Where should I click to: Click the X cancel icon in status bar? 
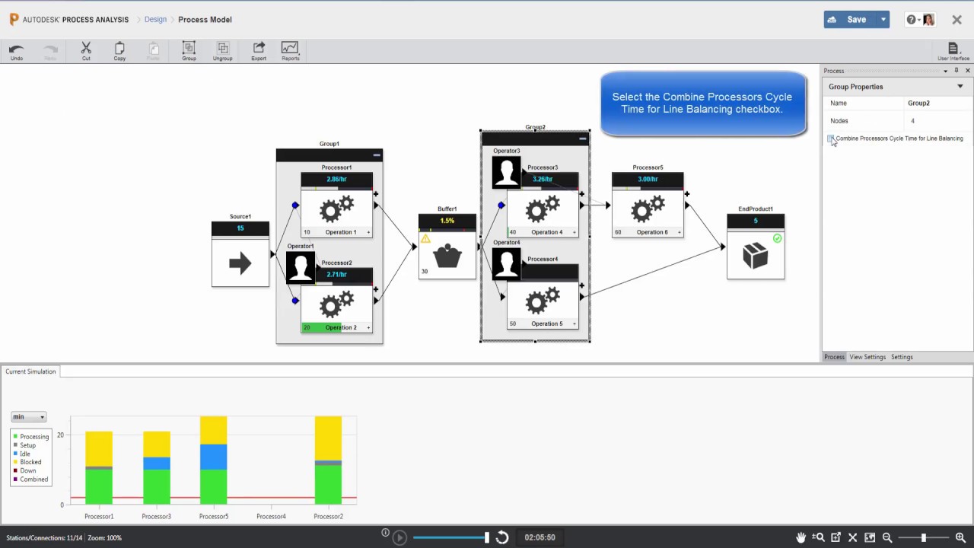coord(853,537)
